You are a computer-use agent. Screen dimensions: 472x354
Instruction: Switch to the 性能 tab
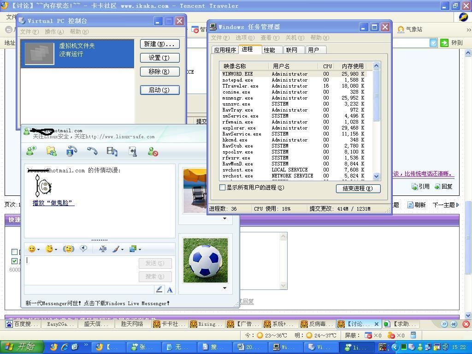[x=270, y=50]
